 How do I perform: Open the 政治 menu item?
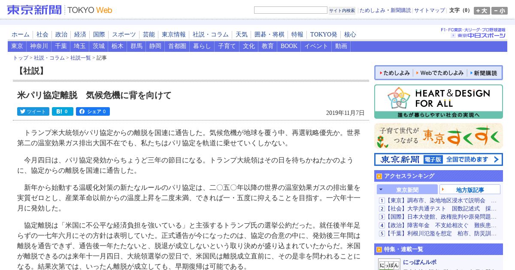pyautogui.click(x=61, y=34)
